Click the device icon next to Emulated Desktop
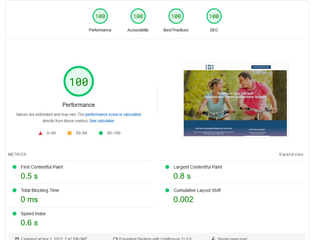 [116, 238]
